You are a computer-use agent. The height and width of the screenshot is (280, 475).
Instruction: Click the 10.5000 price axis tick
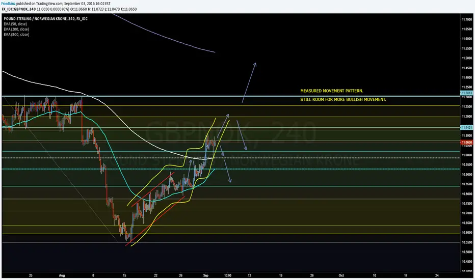[467, 252]
